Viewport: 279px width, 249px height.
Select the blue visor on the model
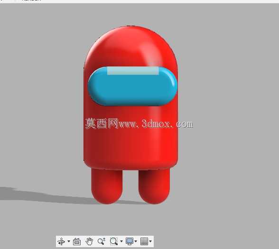pos(132,86)
